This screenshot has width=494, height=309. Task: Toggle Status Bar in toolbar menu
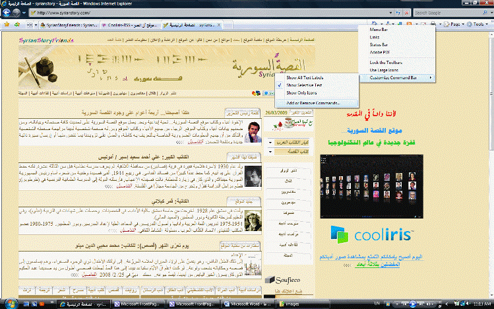pos(397,44)
